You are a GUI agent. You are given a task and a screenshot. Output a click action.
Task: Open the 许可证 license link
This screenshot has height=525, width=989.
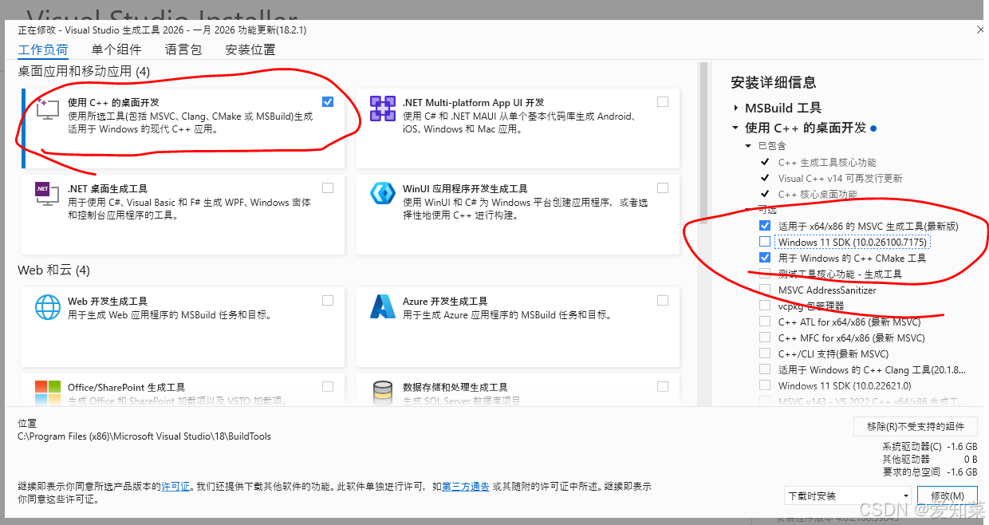pyautogui.click(x=175, y=486)
